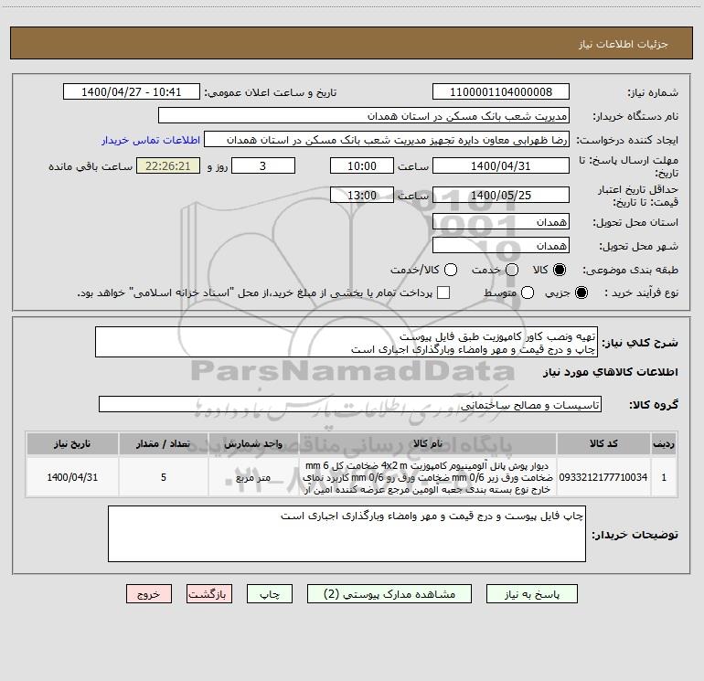Click the announcement date field 1400/04/27 - 10:41
This screenshot has width=704, height=681.
(132, 91)
